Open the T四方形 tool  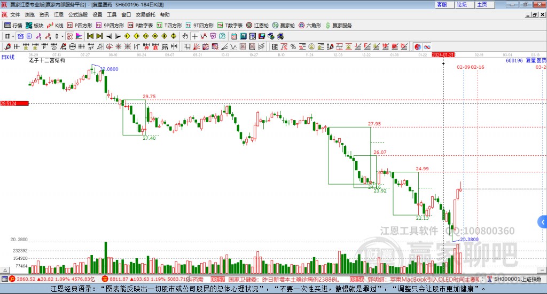[169, 26]
